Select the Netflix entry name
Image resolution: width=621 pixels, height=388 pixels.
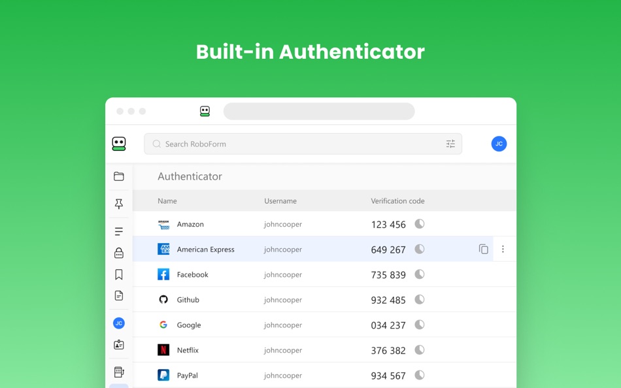pos(188,350)
